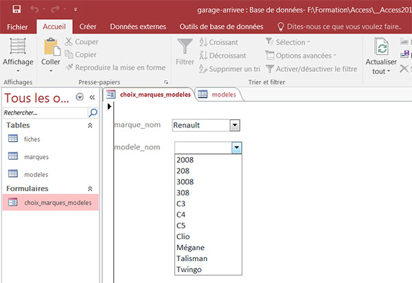
Task: Select Twingo from the list
Action: pyautogui.click(x=208, y=269)
